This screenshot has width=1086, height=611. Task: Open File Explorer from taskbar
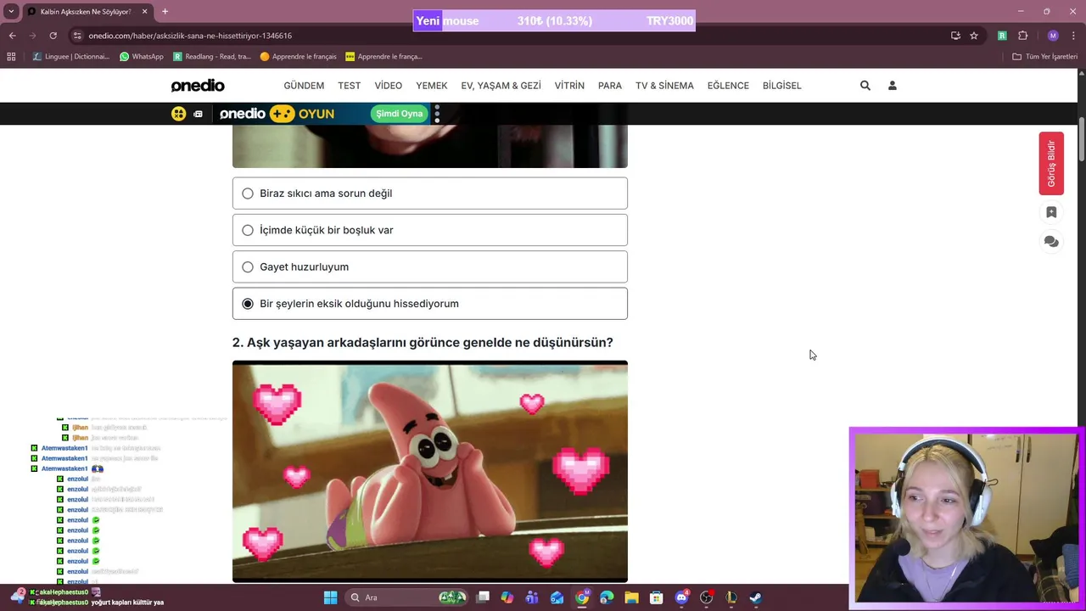coord(631,597)
